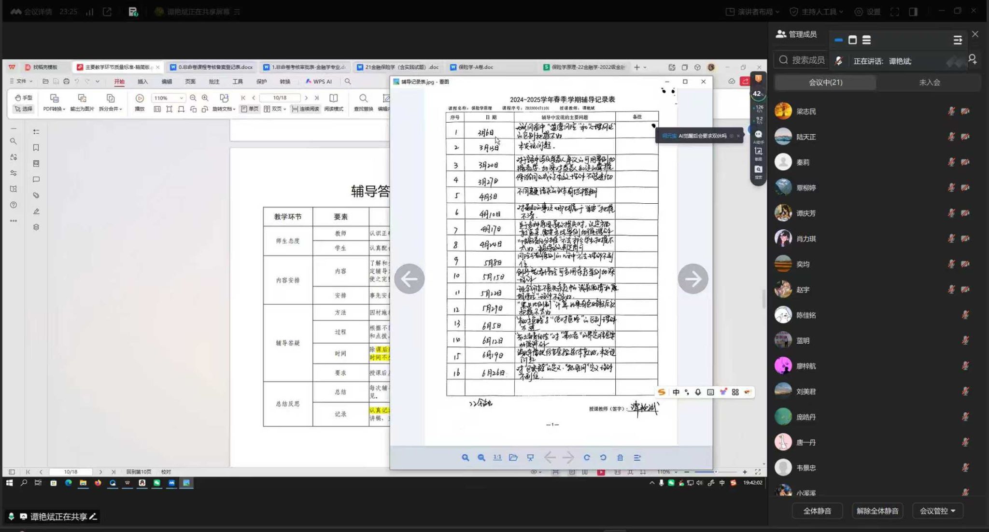Open file folder icon in image viewer

tap(513, 458)
